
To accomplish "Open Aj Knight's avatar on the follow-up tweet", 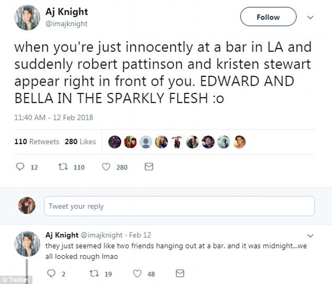I will pos(27,243).
